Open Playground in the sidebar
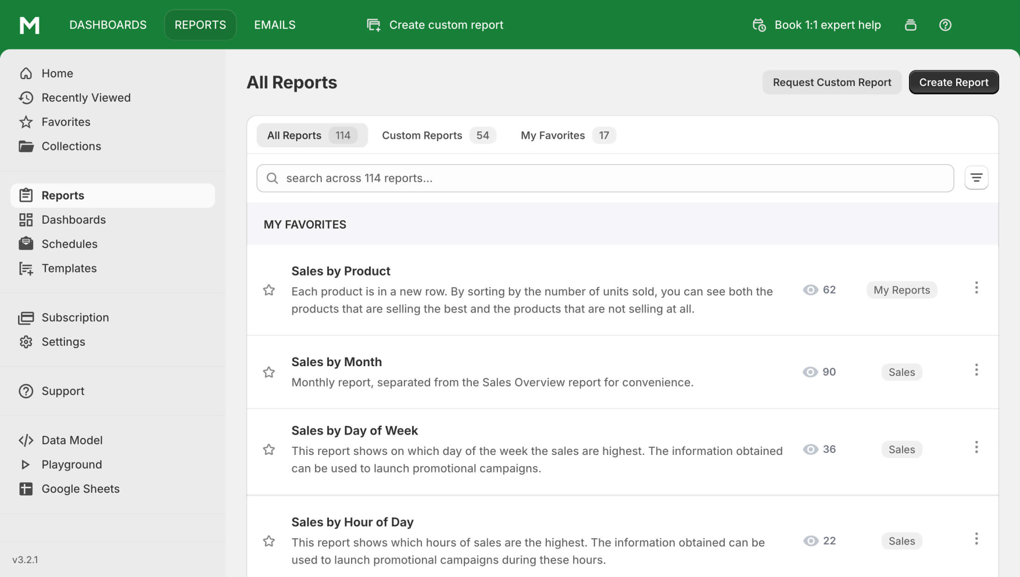The height and width of the screenshot is (577, 1020). [x=71, y=464]
